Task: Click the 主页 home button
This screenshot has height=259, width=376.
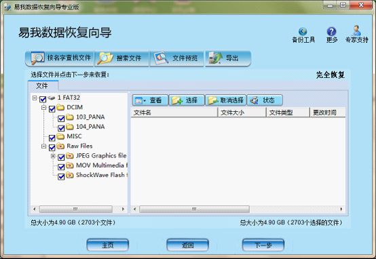Action: pyautogui.click(x=108, y=245)
